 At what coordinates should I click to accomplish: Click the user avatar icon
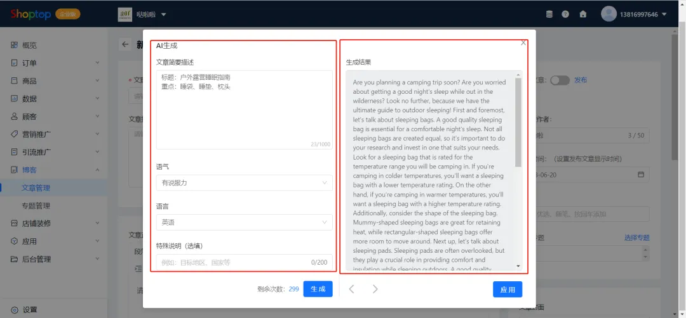pos(609,14)
